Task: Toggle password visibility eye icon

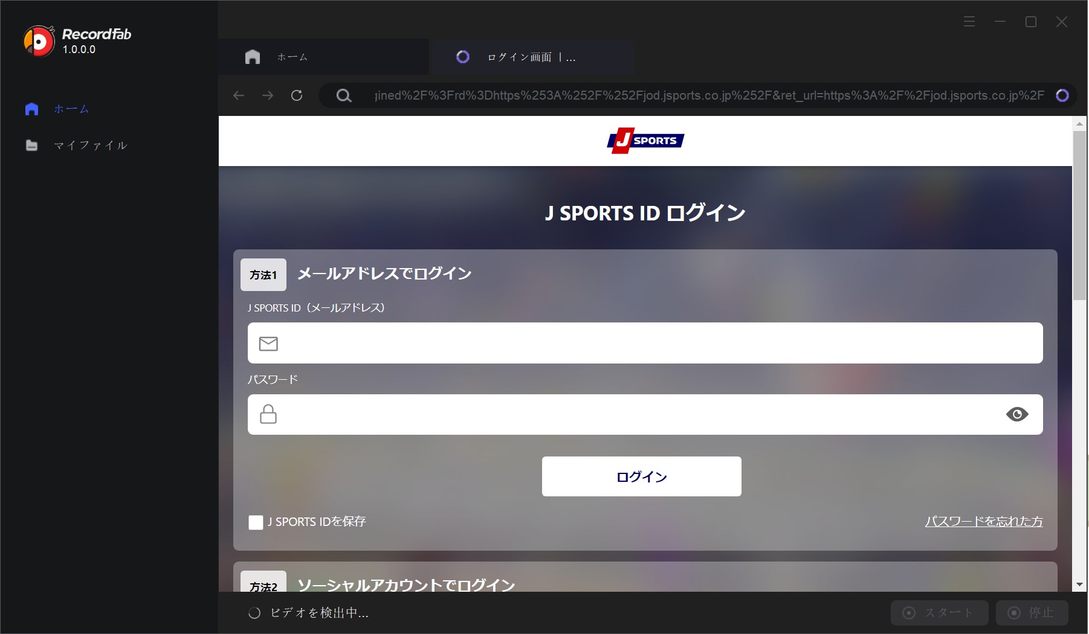Action: pos(1017,414)
